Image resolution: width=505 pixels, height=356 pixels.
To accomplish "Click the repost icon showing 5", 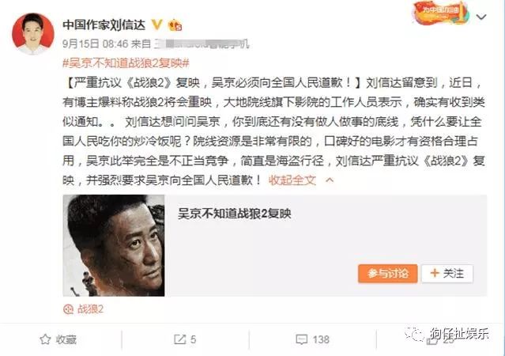I will coord(179,339).
